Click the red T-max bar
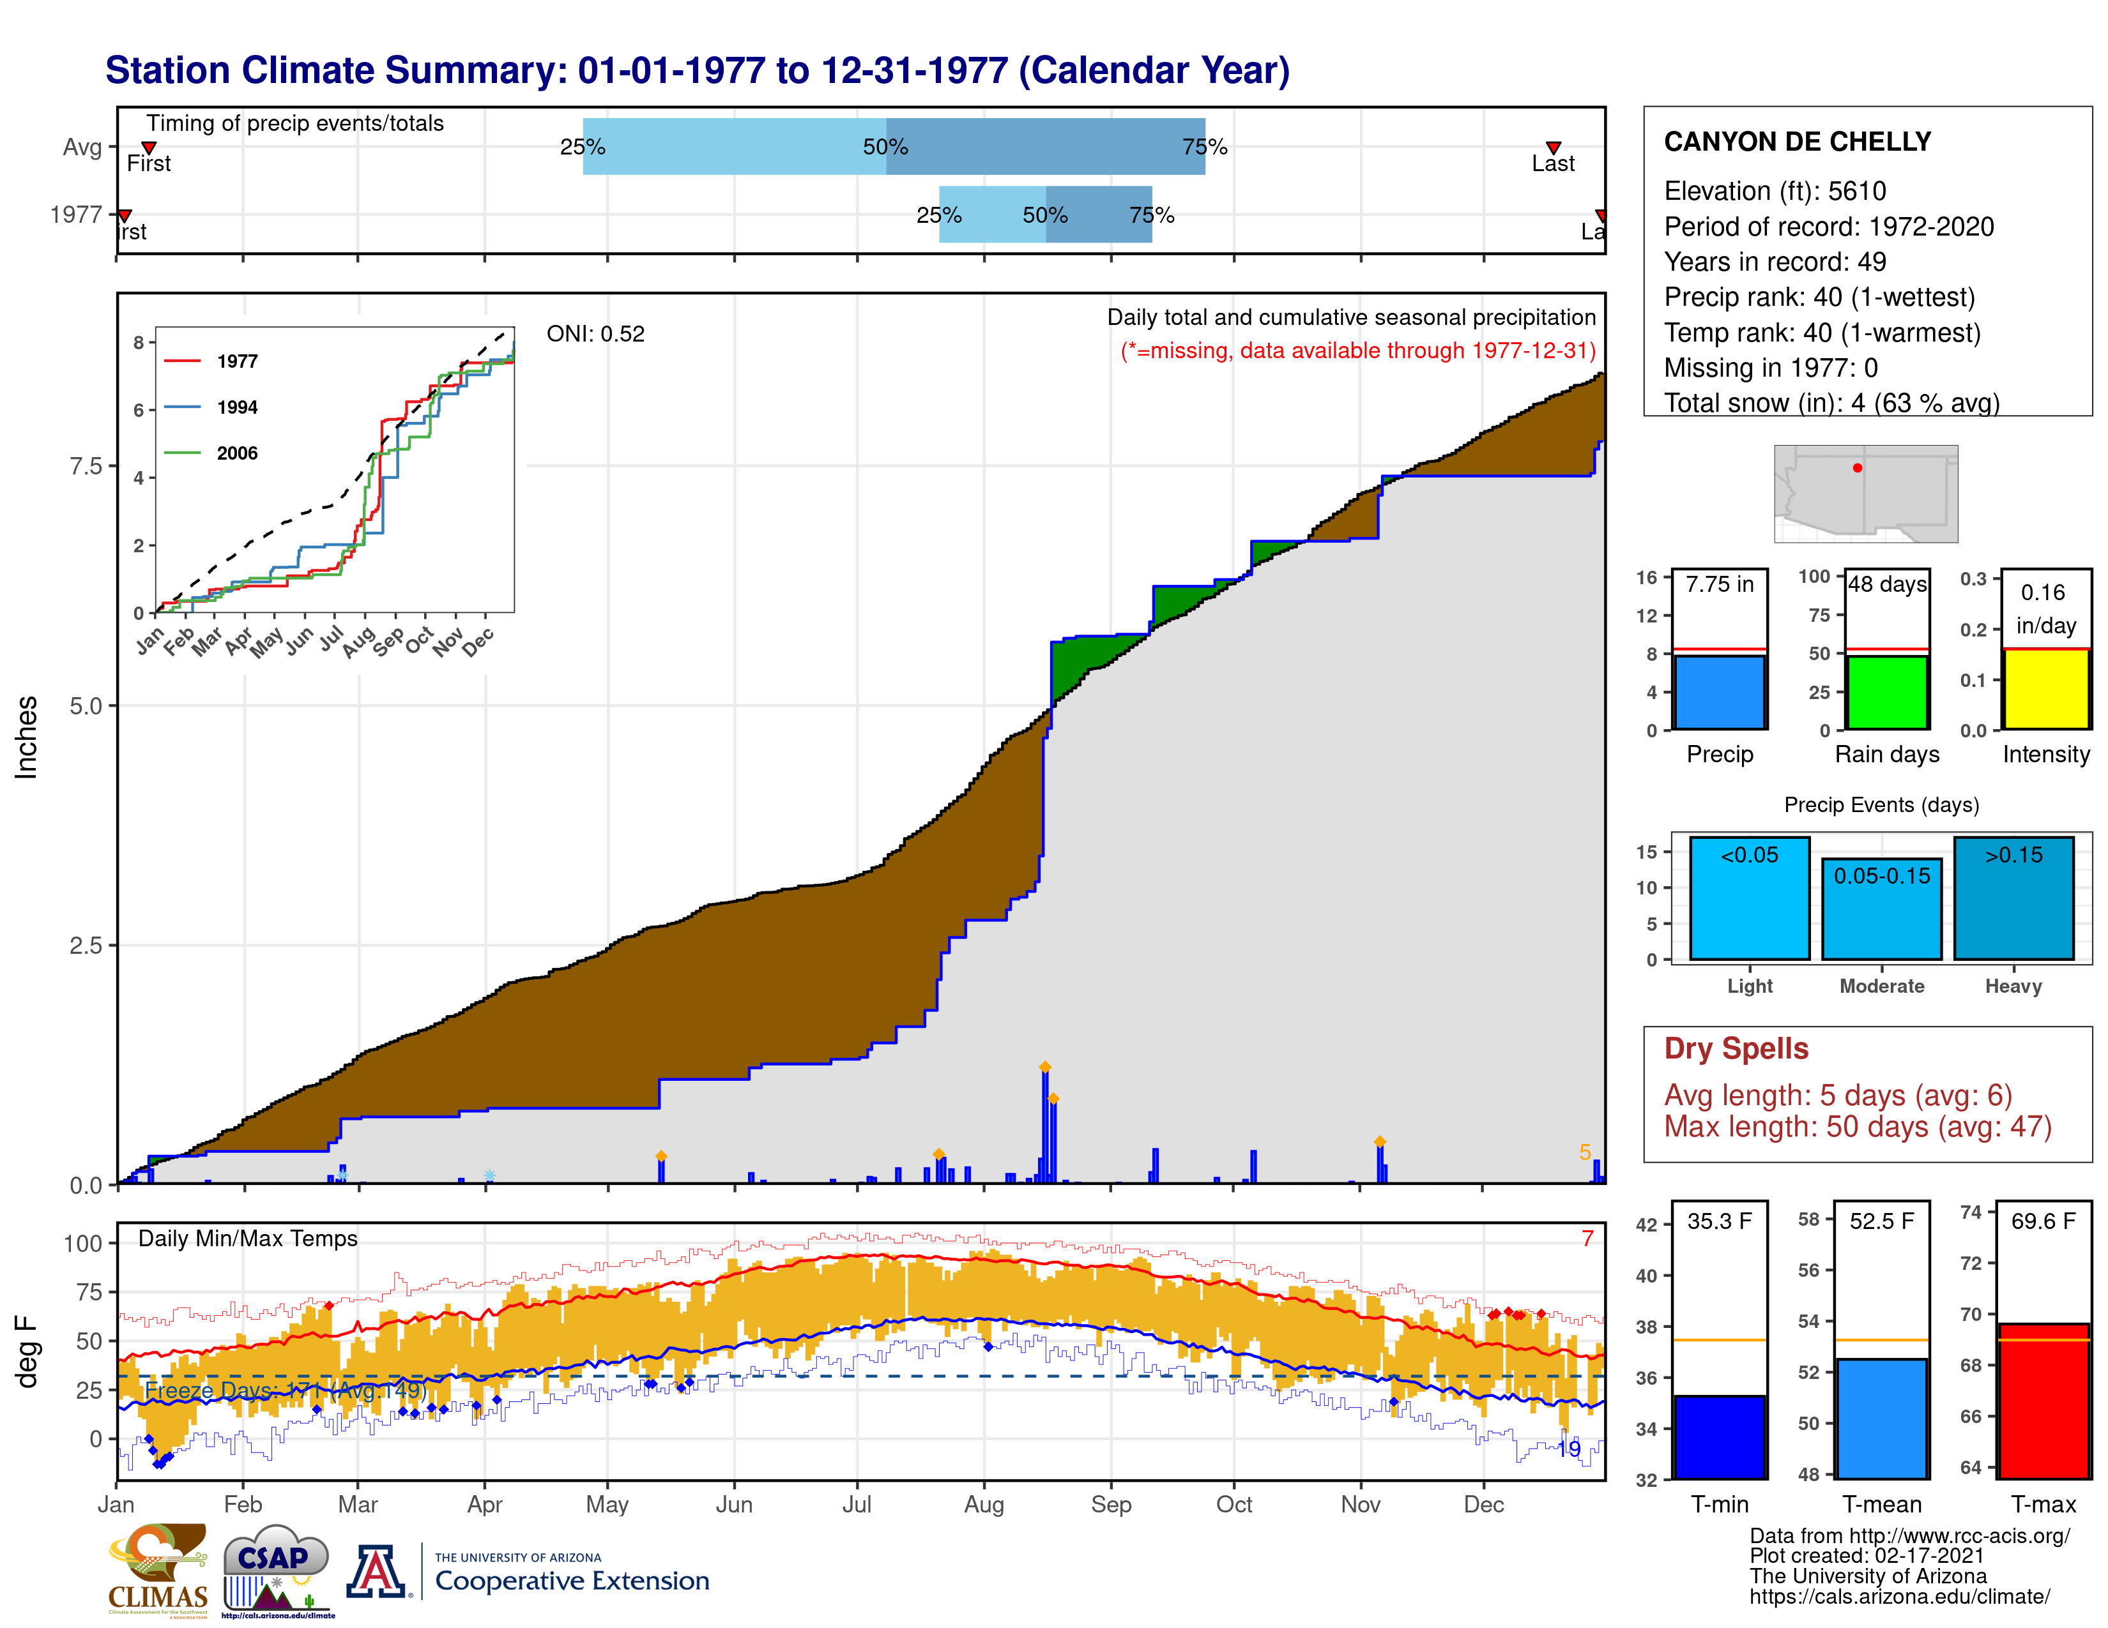Image resolution: width=2108 pixels, height=1628 pixels. pyautogui.click(x=2043, y=1400)
